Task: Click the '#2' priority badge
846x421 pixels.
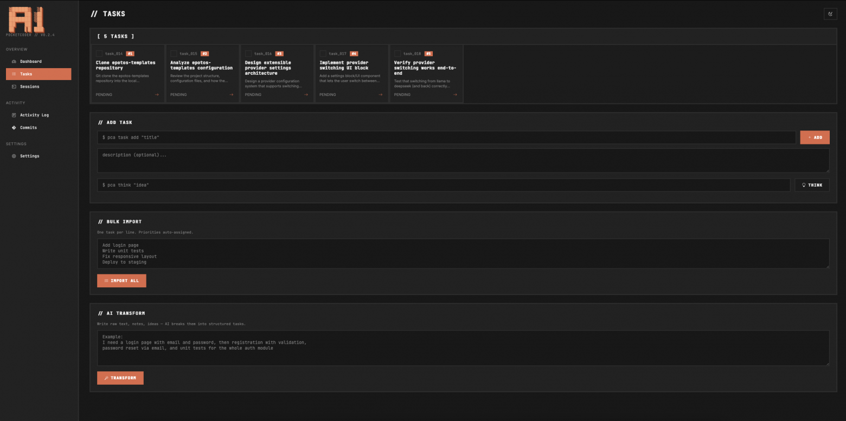Action: tap(205, 54)
